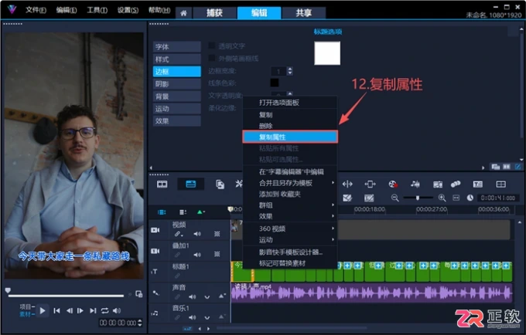Click the 标题1 title track T icon
This screenshot has height=335, width=526.
(155, 272)
